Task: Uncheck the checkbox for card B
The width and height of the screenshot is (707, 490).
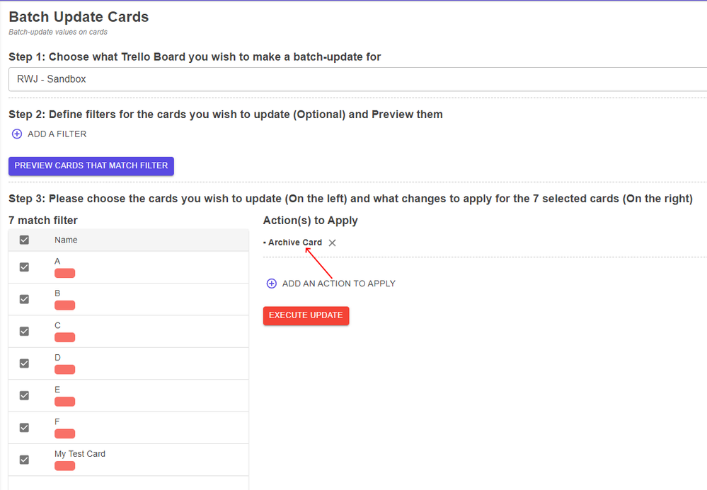Action: [x=24, y=299]
